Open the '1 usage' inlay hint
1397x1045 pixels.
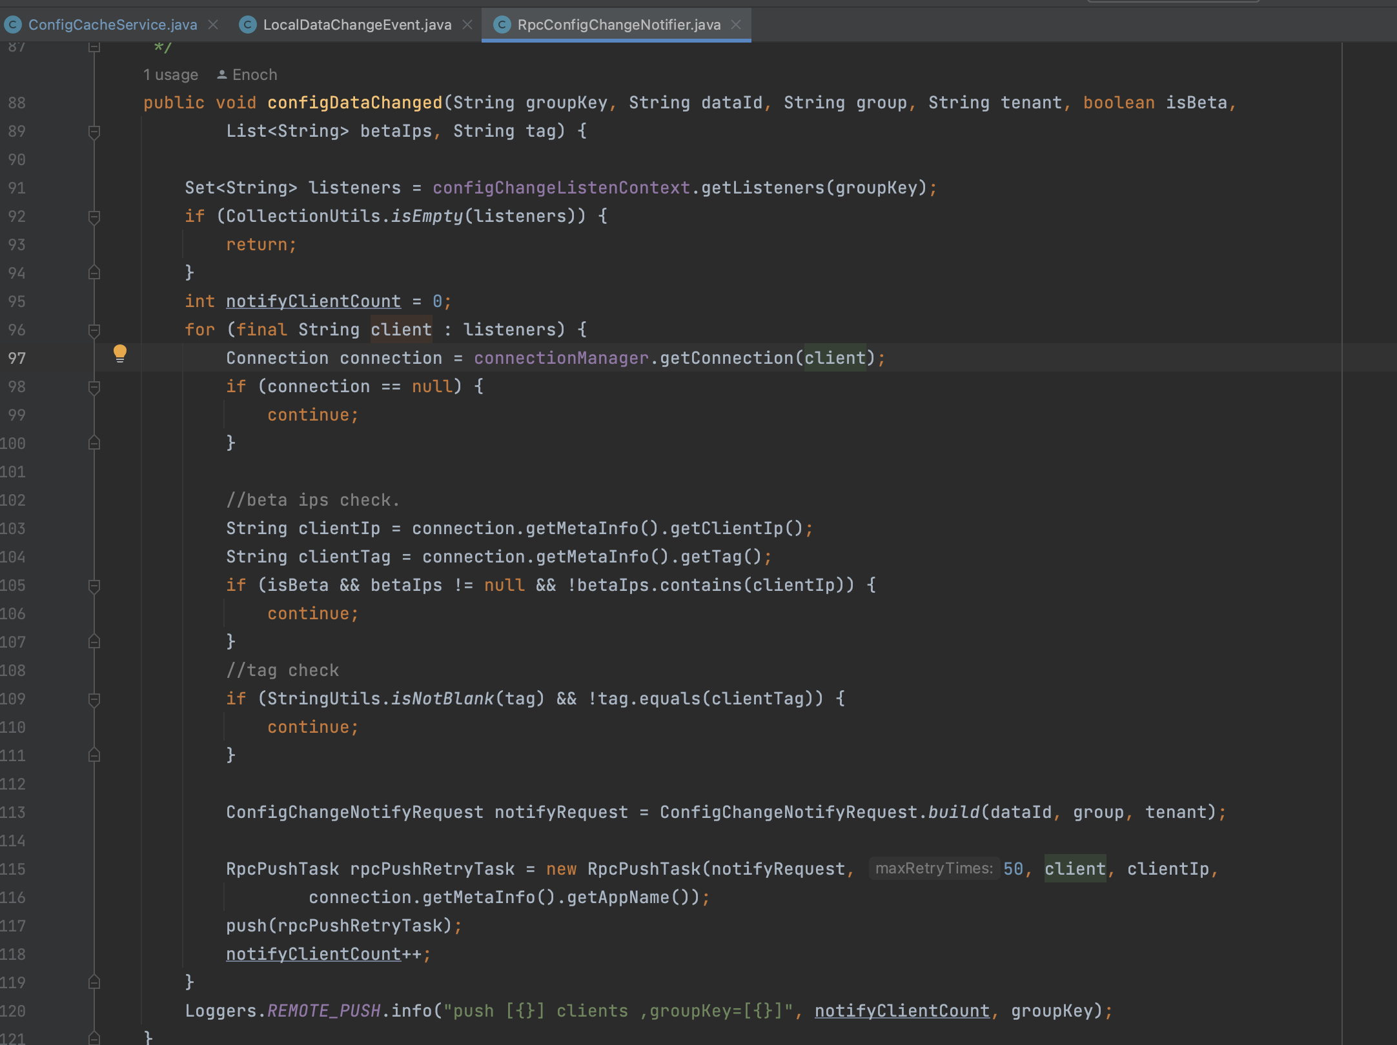pyautogui.click(x=170, y=75)
